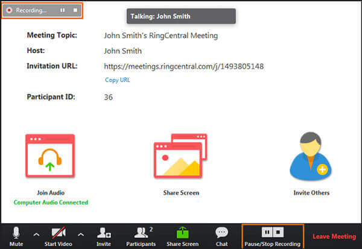The height and width of the screenshot is (249, 362).
Task: Expand video options arrow next to Start Video
Action: click(81, 235)
